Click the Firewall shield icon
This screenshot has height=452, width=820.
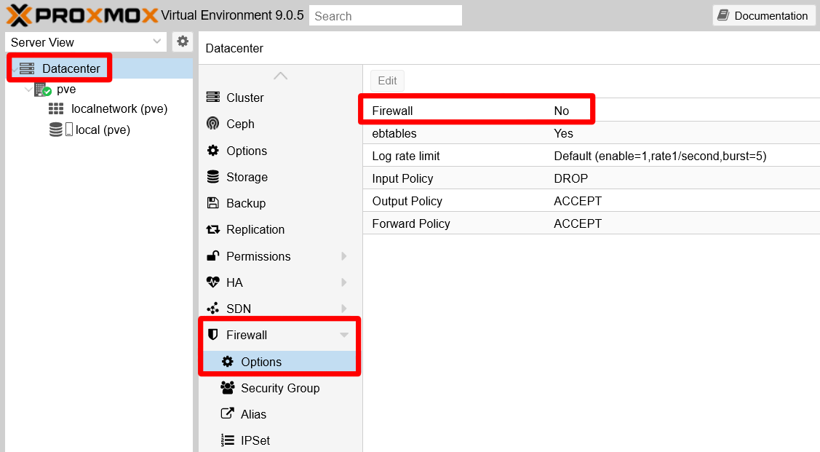216,335
